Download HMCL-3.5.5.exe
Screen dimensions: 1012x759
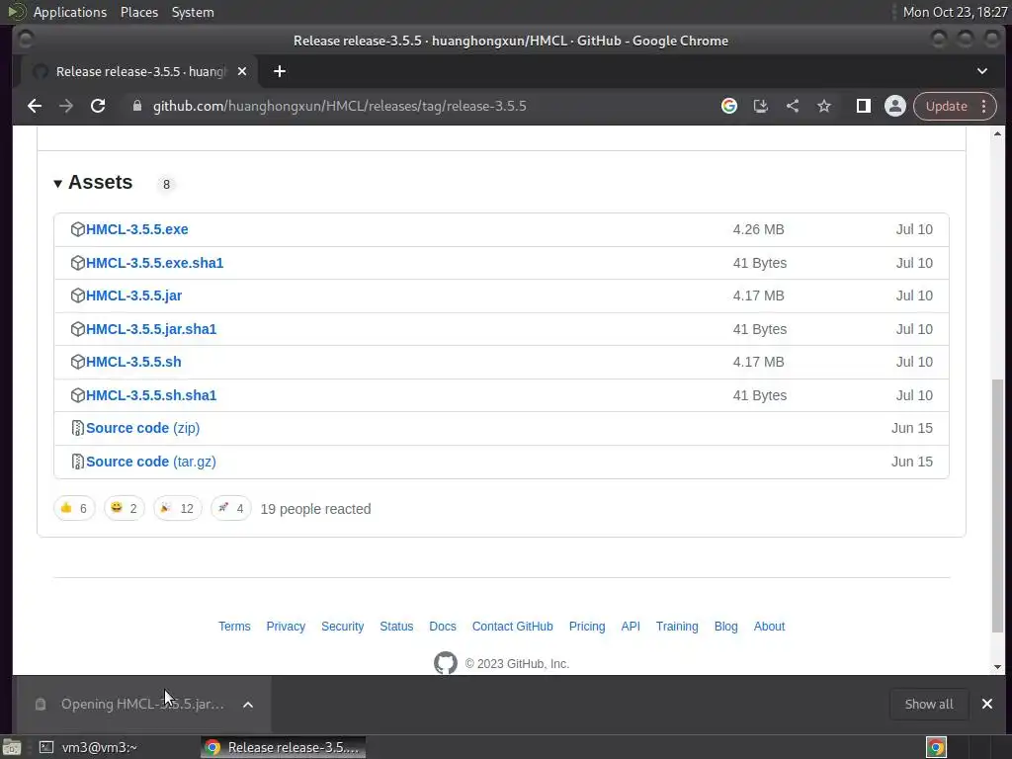[136, 229]
